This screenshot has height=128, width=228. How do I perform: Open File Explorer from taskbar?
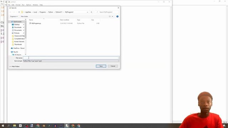[x=15, y=126]
